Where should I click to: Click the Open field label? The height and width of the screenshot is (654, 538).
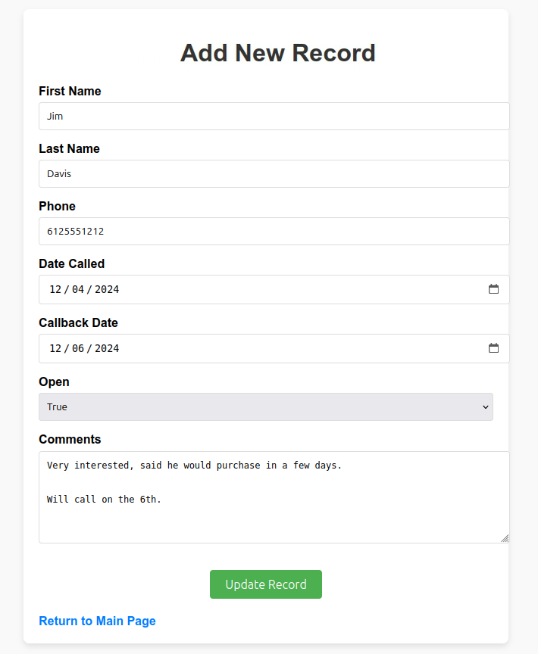click(54, 381)
